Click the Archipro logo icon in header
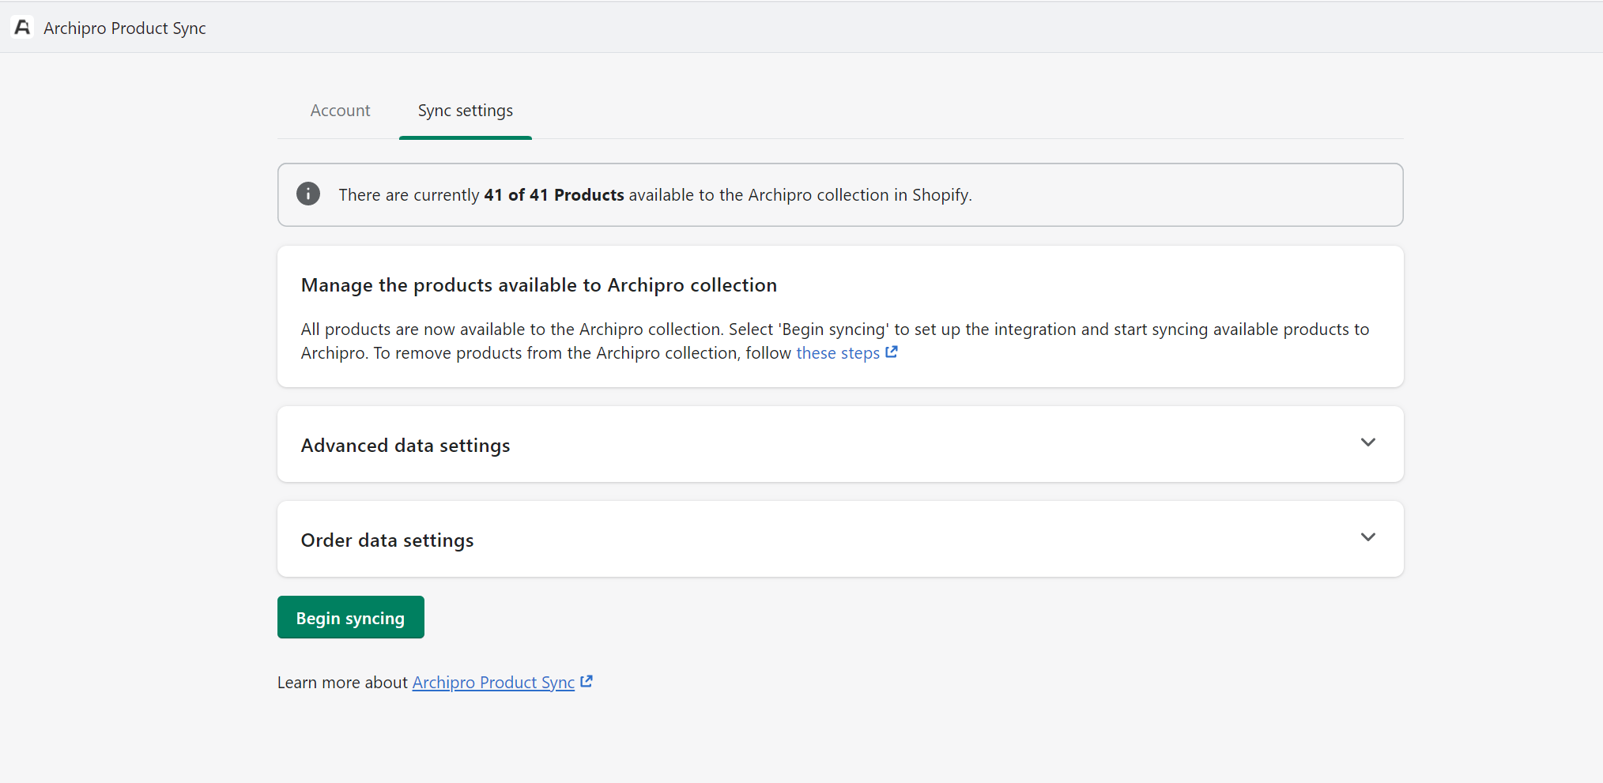Screen dimensions: 1603x783 click(22, 28)
